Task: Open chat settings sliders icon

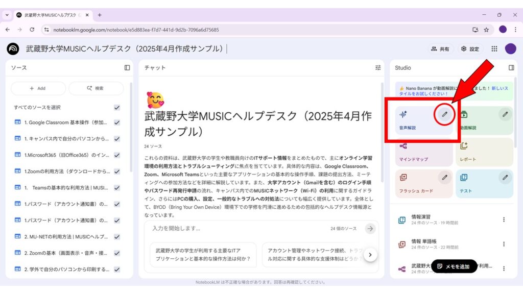Action: [378, 67]
